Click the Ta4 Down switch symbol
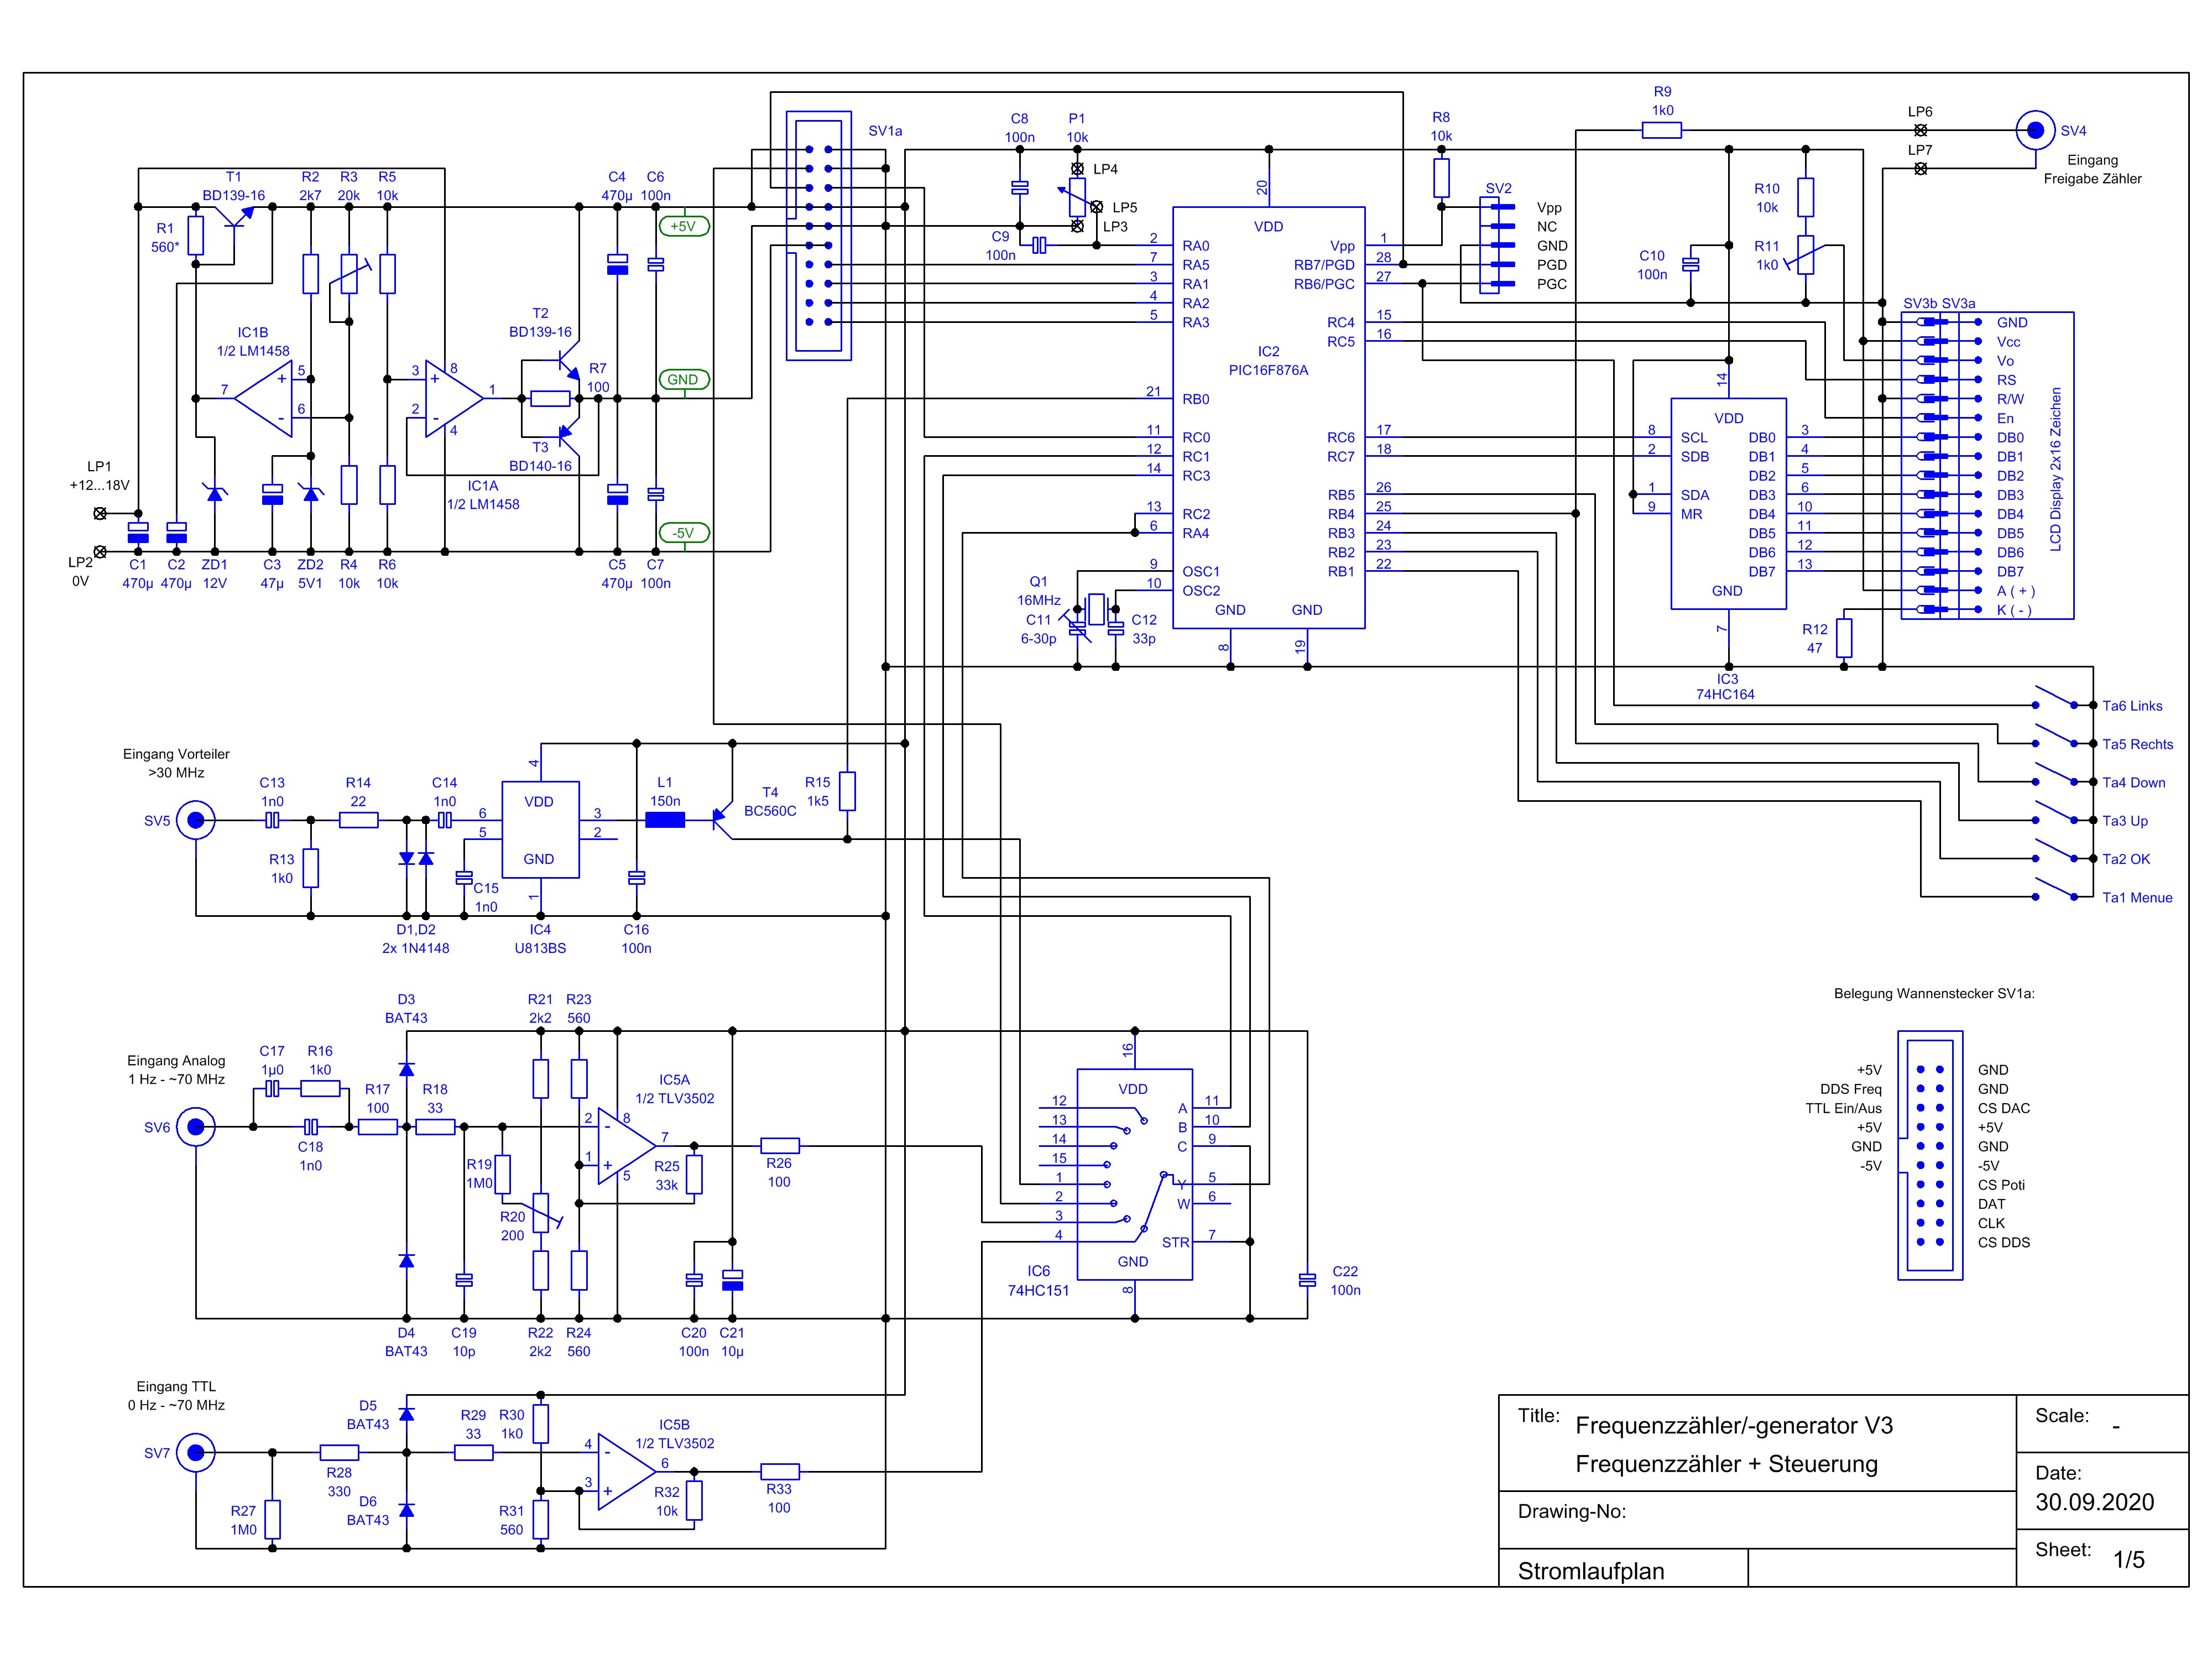Image resolution: width=2212 pixels, height=1659 pixels. click(2055, 773)
